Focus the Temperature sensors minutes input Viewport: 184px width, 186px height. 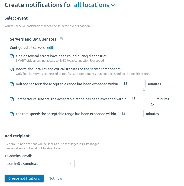(141, 99)
